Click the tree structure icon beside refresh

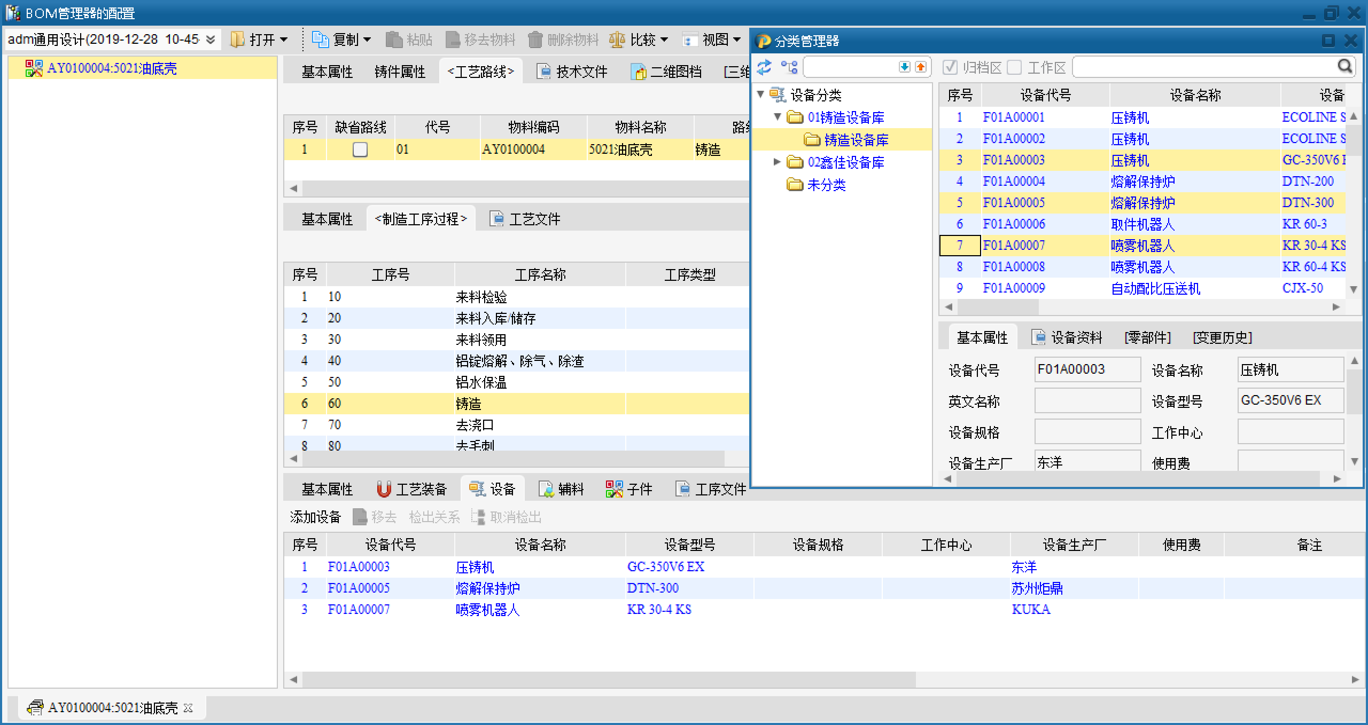[789, 67]
